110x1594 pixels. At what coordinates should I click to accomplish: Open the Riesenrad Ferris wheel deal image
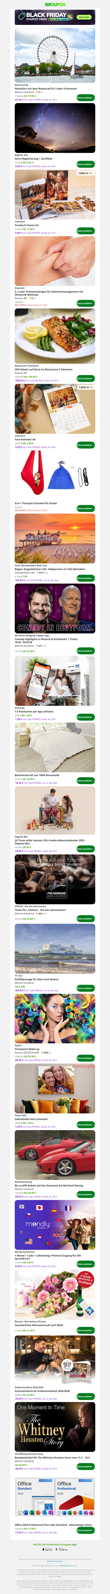pos(55,55)
